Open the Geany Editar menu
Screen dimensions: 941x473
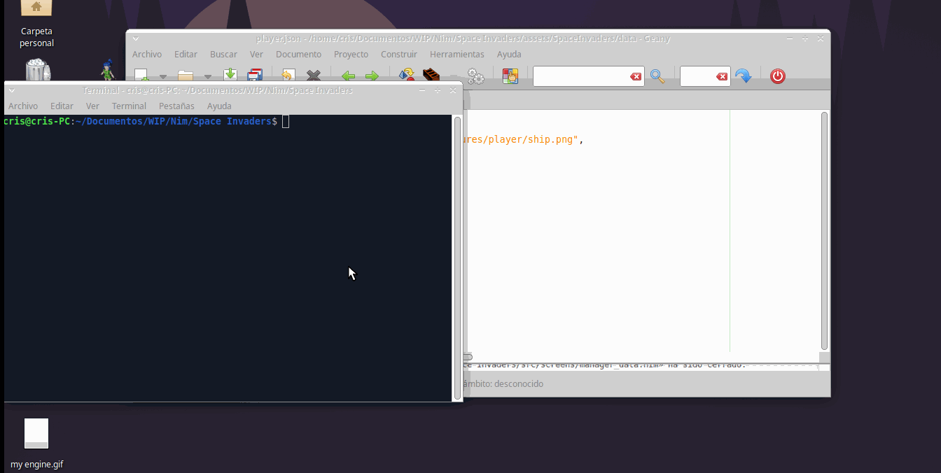pos(186,54)
